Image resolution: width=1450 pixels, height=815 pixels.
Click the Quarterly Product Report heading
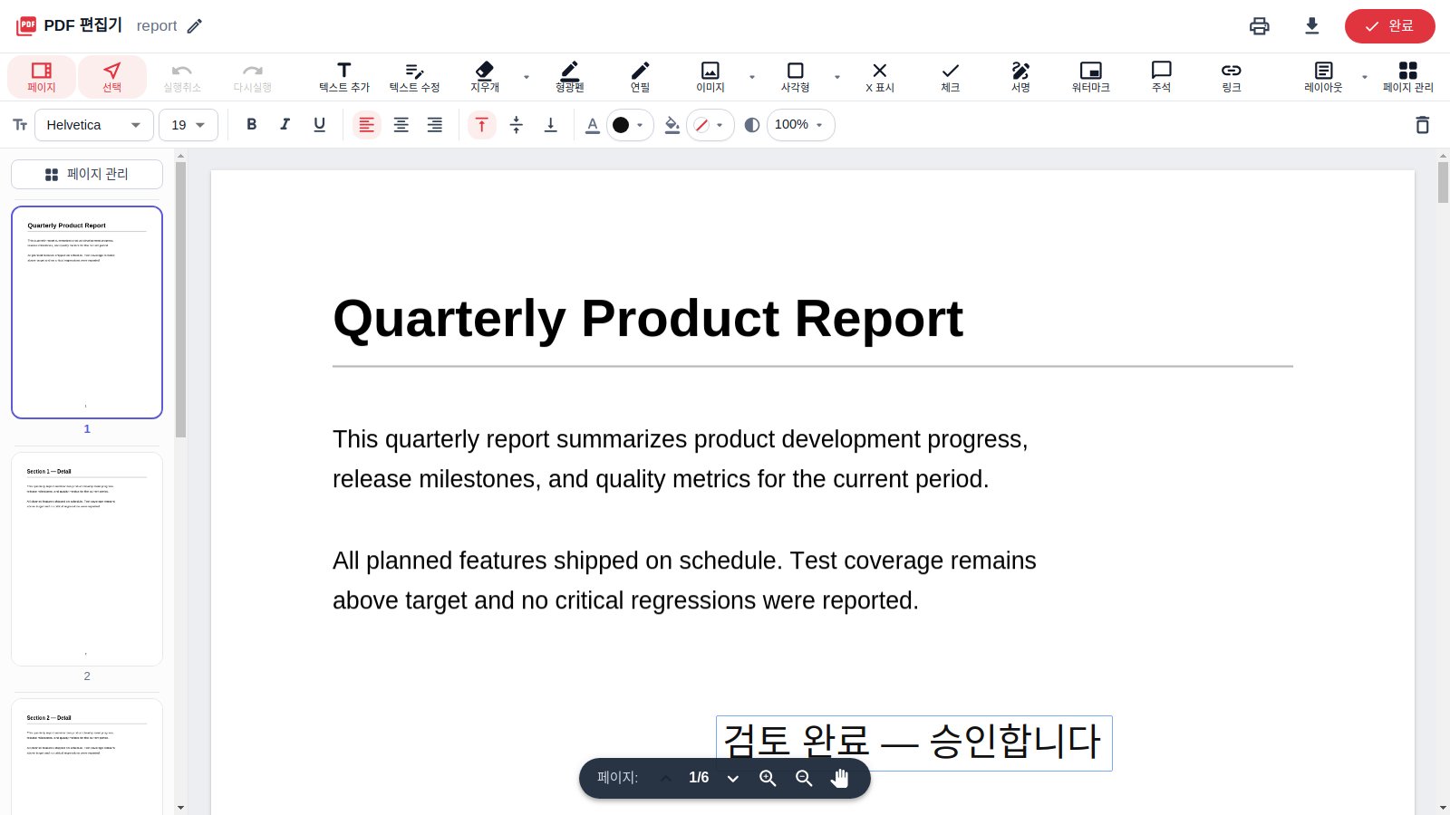click(x=648, y=319)
